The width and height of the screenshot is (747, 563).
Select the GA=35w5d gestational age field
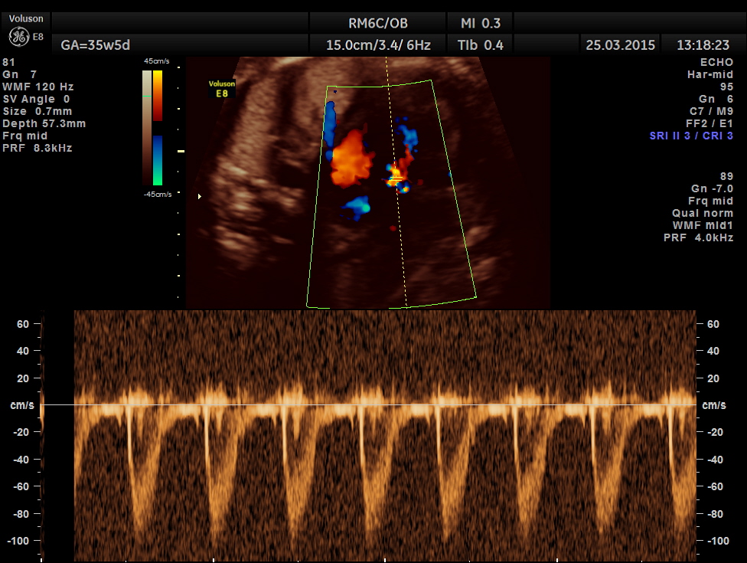[x=90, y=45]
